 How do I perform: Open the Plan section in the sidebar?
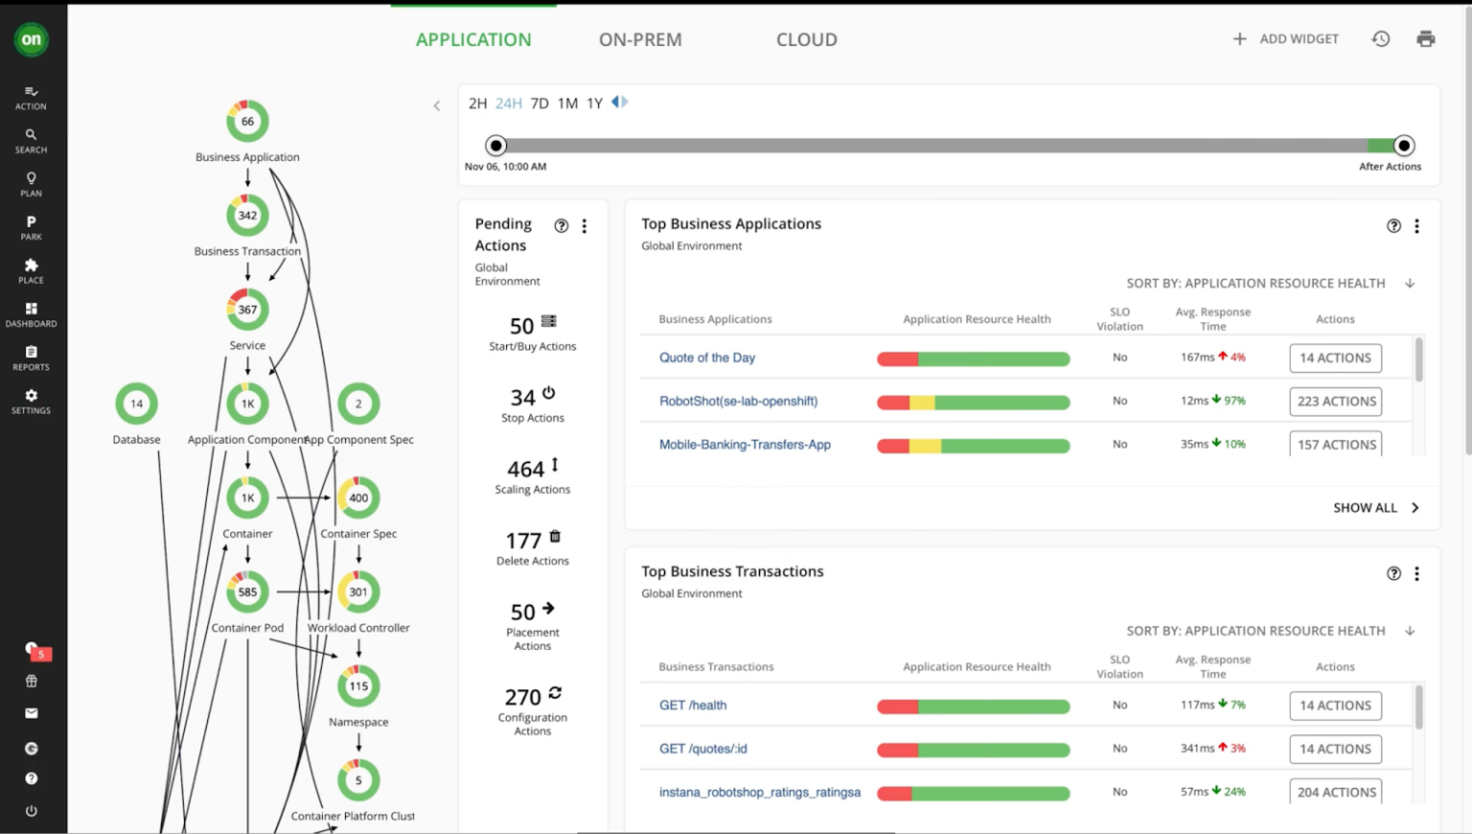31,184
